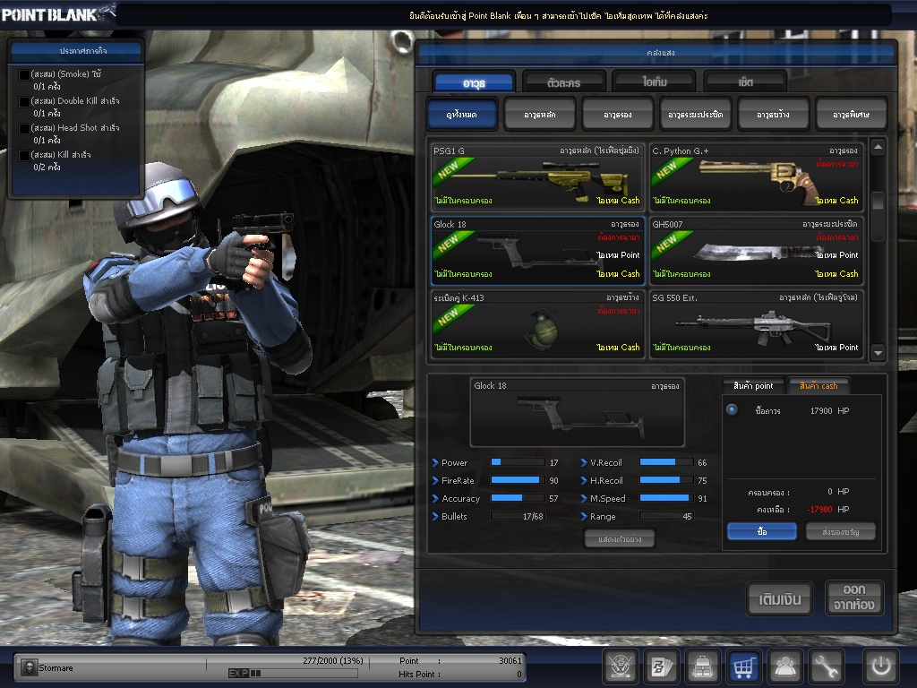Open the inventory backpack icon
This screenshot has width=917, height=688.
point(703,666)
